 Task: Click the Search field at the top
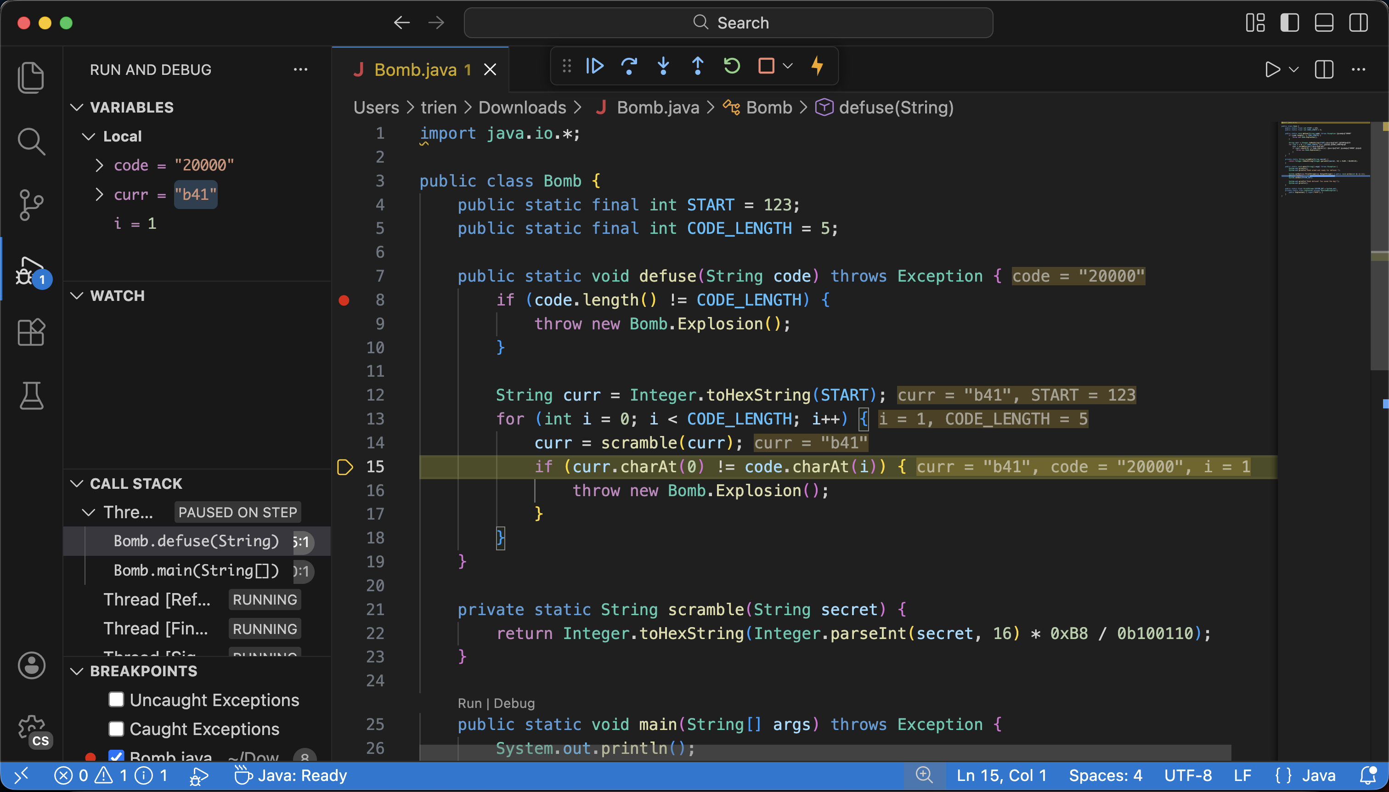click(728, 23)
